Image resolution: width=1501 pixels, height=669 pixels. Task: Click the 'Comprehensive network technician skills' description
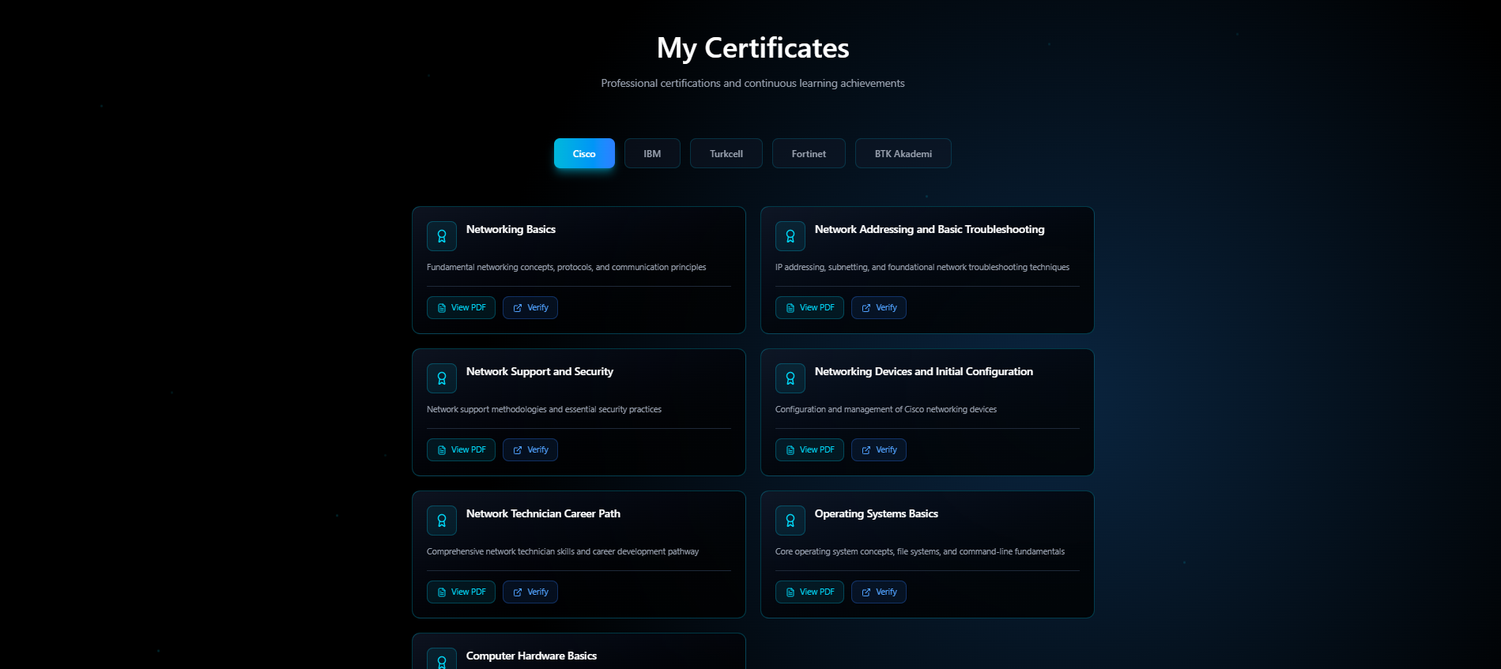coord(563,551)
